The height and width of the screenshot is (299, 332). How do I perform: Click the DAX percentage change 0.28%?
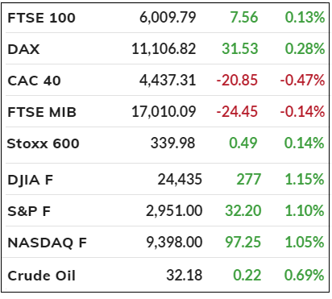pos(305,49)
